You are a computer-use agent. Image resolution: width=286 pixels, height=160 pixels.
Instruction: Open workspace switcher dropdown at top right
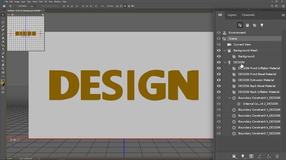(277, 6)
